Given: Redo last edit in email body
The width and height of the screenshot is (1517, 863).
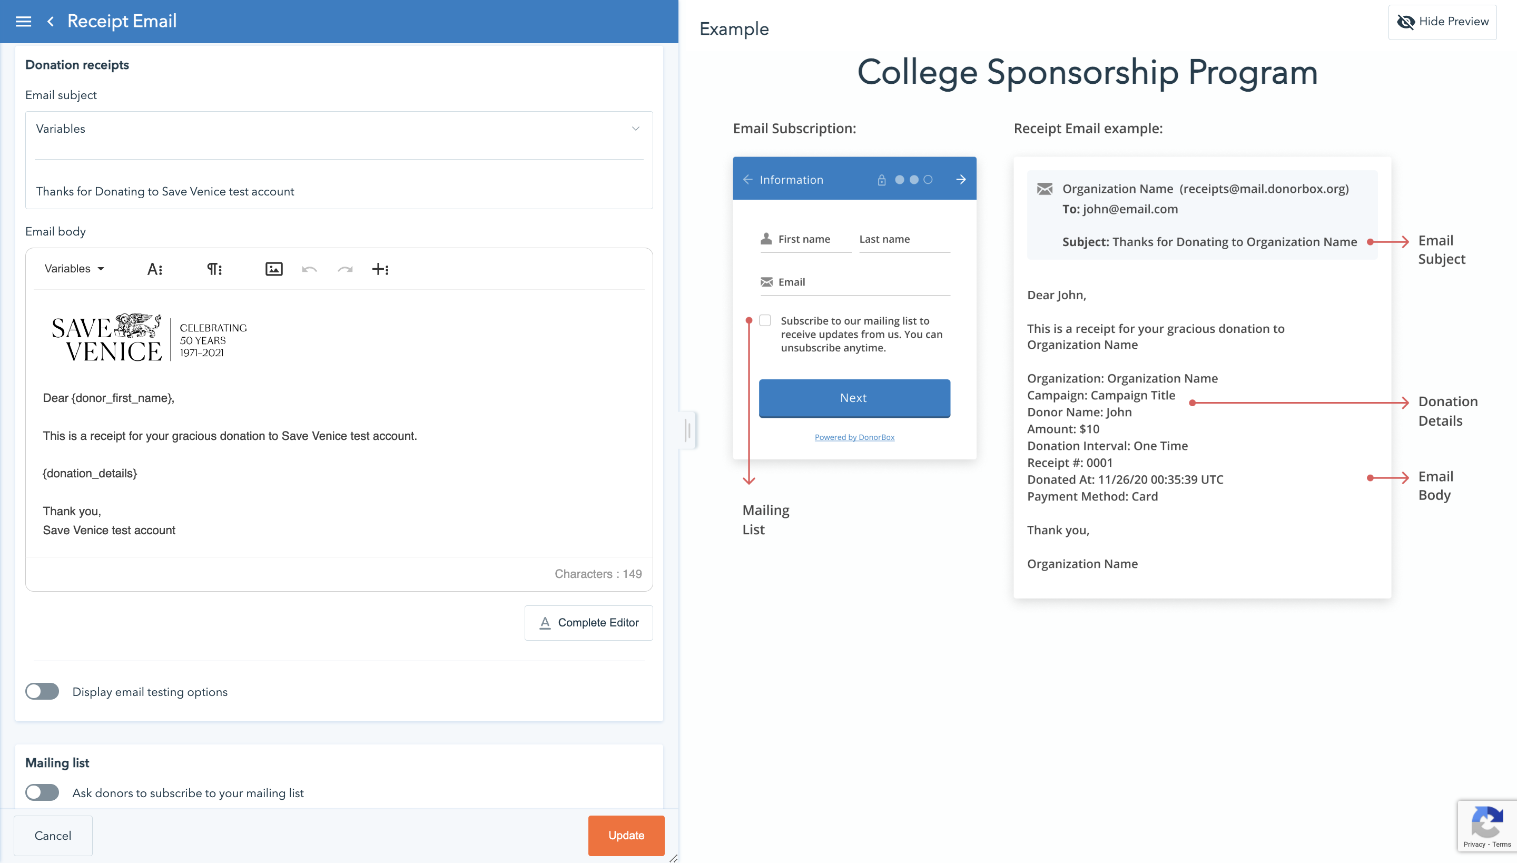Looking at the screenshot, I should 345,269.
